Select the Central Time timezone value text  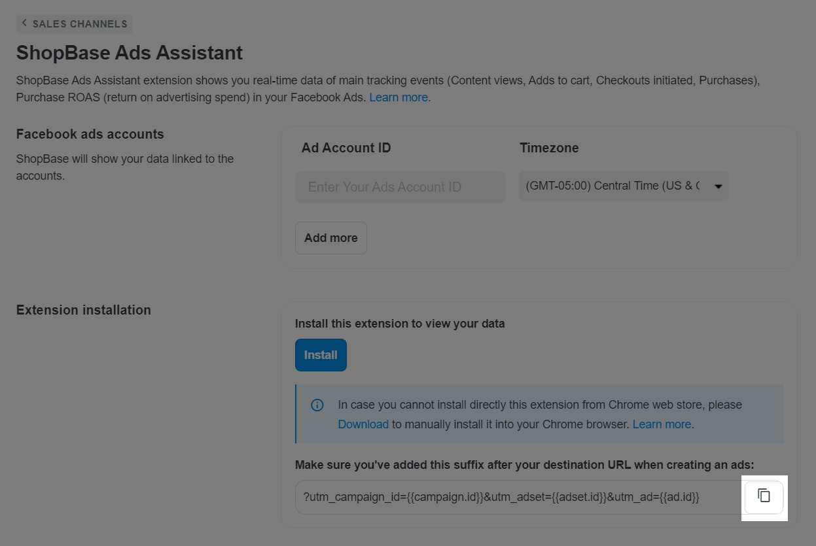coord(612,186)
